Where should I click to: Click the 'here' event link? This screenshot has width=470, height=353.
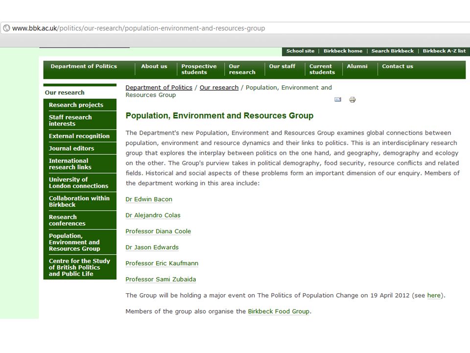(434, 295)
